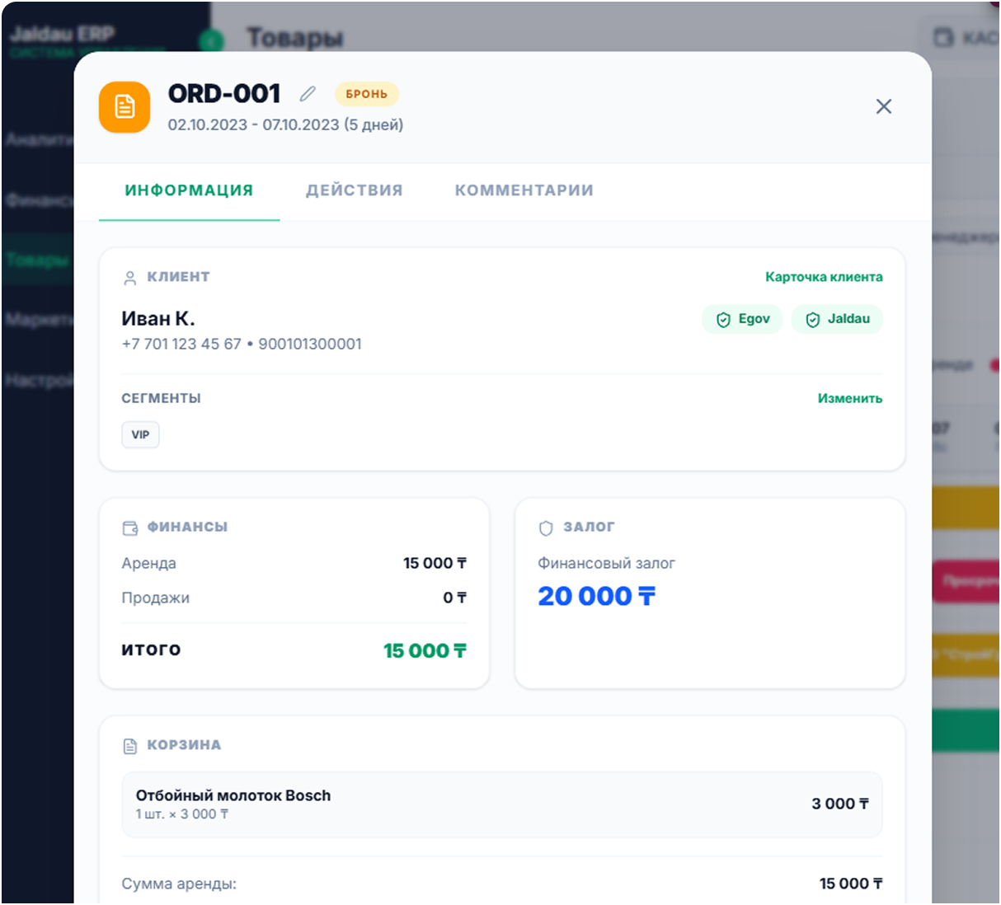Click the Финансовый залог label

(607, 564)
